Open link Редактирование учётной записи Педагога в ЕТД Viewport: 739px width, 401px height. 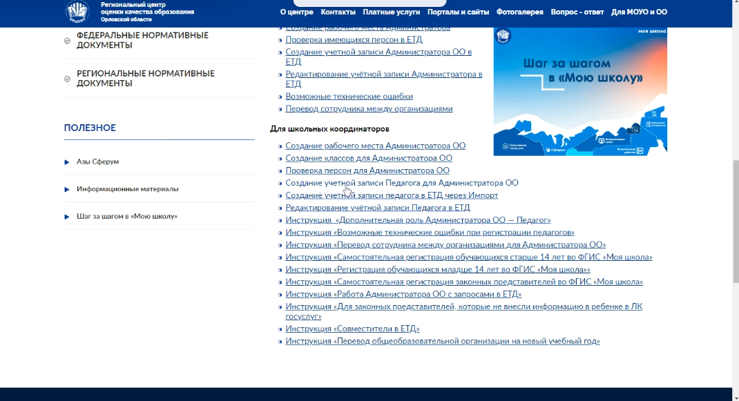[x=377, y=208]
